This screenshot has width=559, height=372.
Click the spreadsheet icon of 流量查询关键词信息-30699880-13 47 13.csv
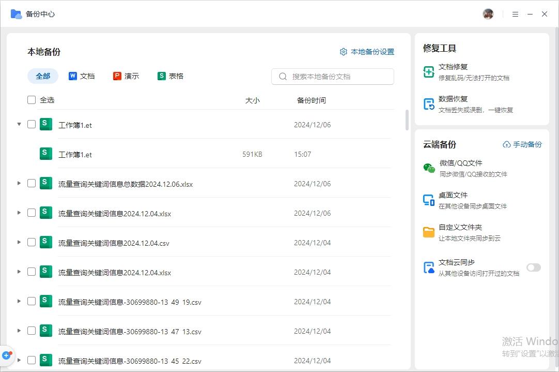point(45,331)
